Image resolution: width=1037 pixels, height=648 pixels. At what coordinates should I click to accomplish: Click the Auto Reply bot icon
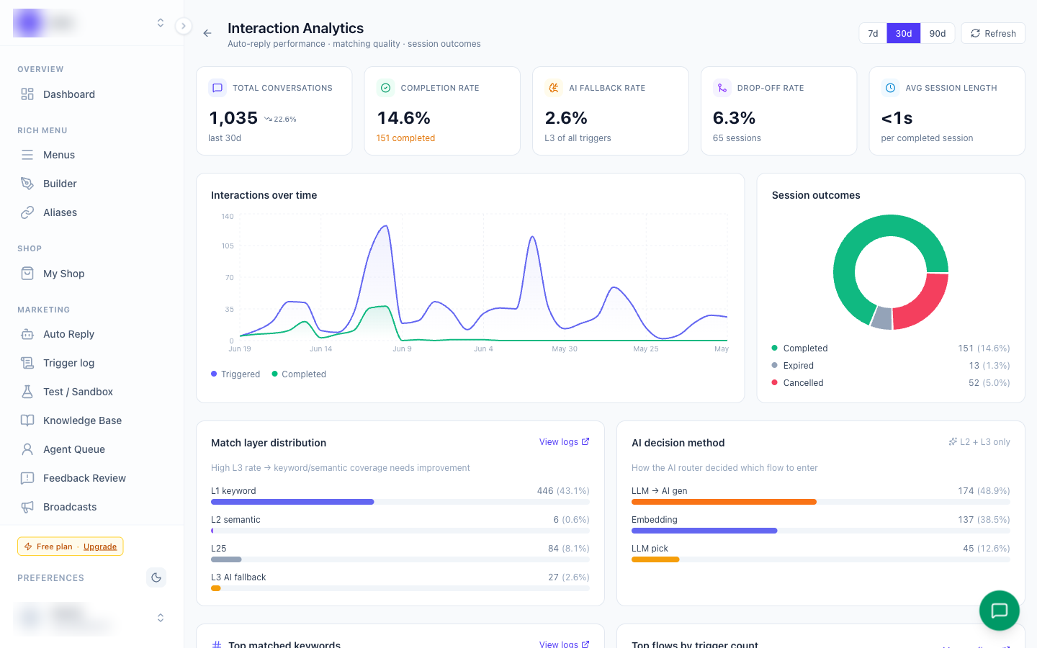[27, 334]
